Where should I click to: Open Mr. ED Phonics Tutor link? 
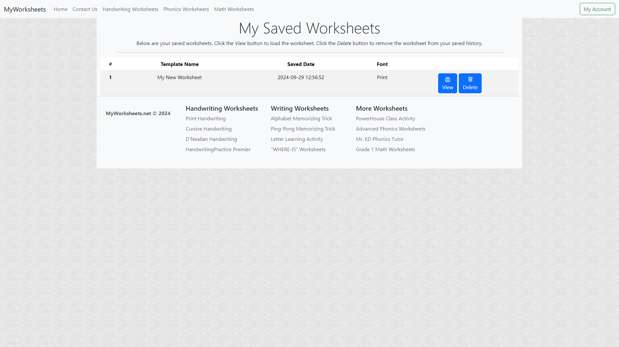[380, 139]
